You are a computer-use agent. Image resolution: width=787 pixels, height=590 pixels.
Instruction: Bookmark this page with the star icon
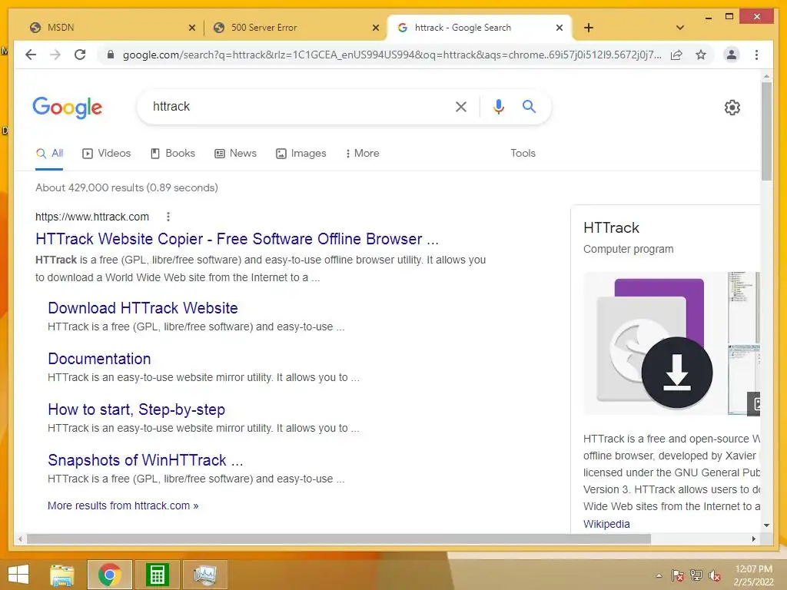click(x=701, y=55)
